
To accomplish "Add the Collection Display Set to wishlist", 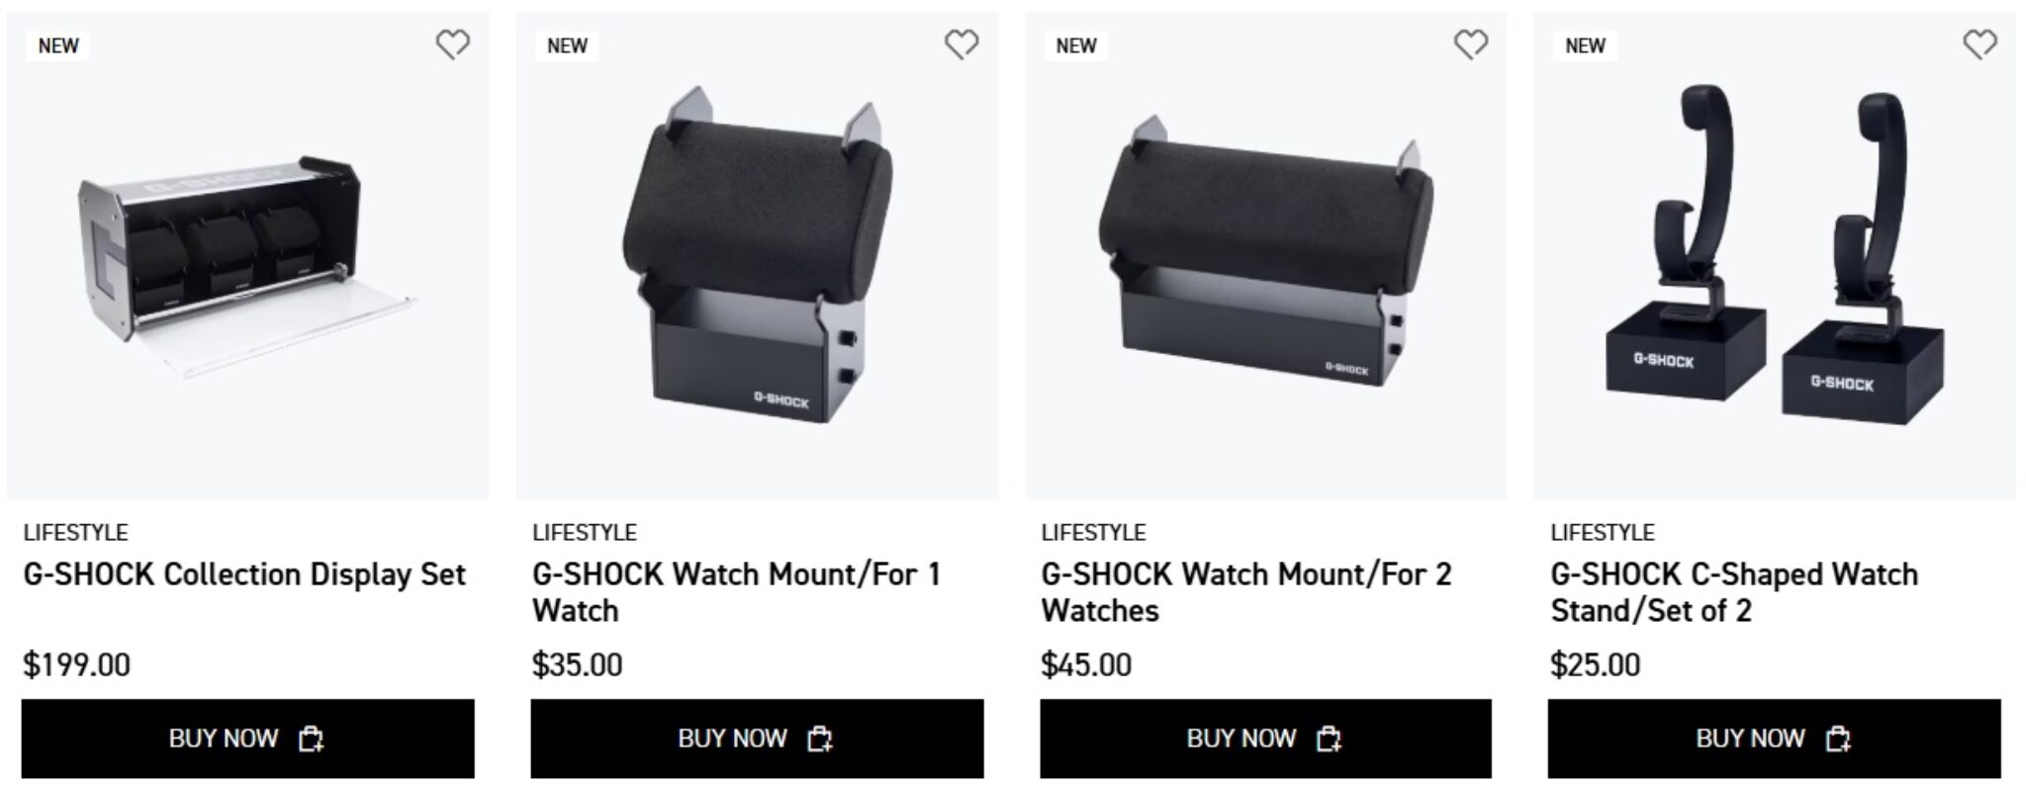I will (453, 44).
